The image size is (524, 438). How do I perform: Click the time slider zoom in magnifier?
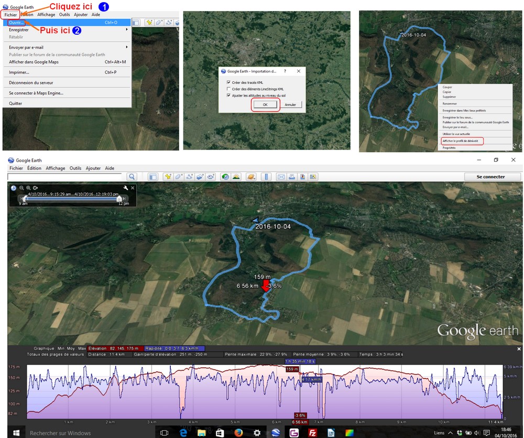click(28, 188)
